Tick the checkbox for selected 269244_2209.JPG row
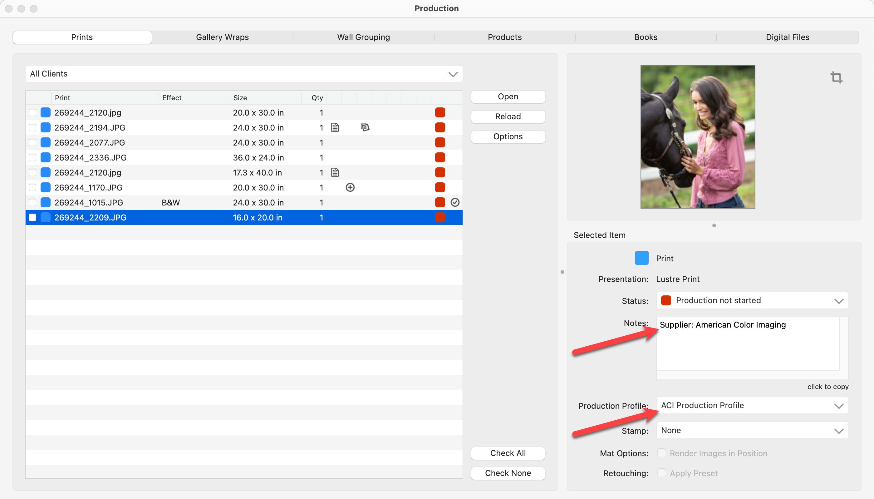The width and height of the screenshot is (874, 499). click(x=32, y=218)
